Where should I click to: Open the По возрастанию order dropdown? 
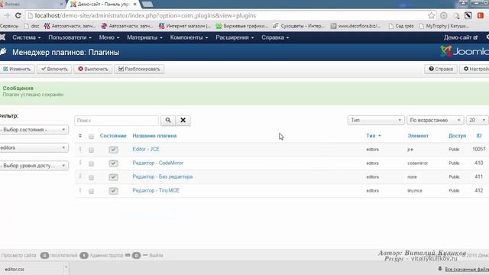click(435, 120)
